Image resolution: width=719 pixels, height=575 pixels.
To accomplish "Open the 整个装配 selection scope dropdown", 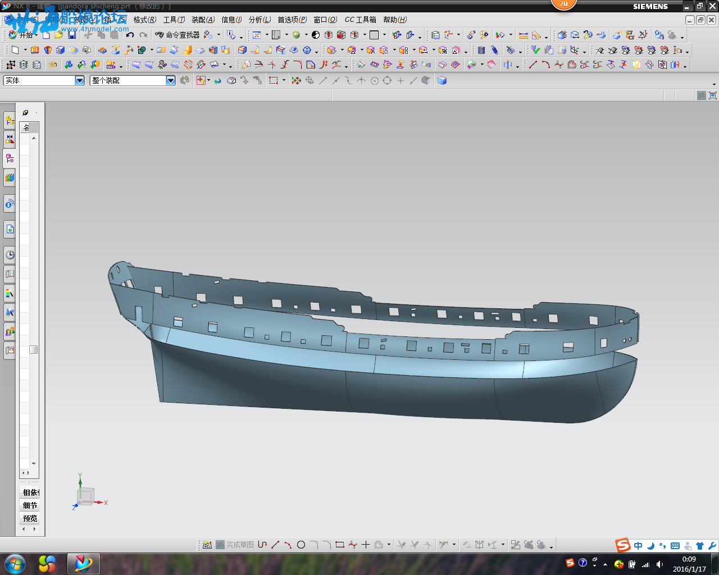I will tap(171, 80).
